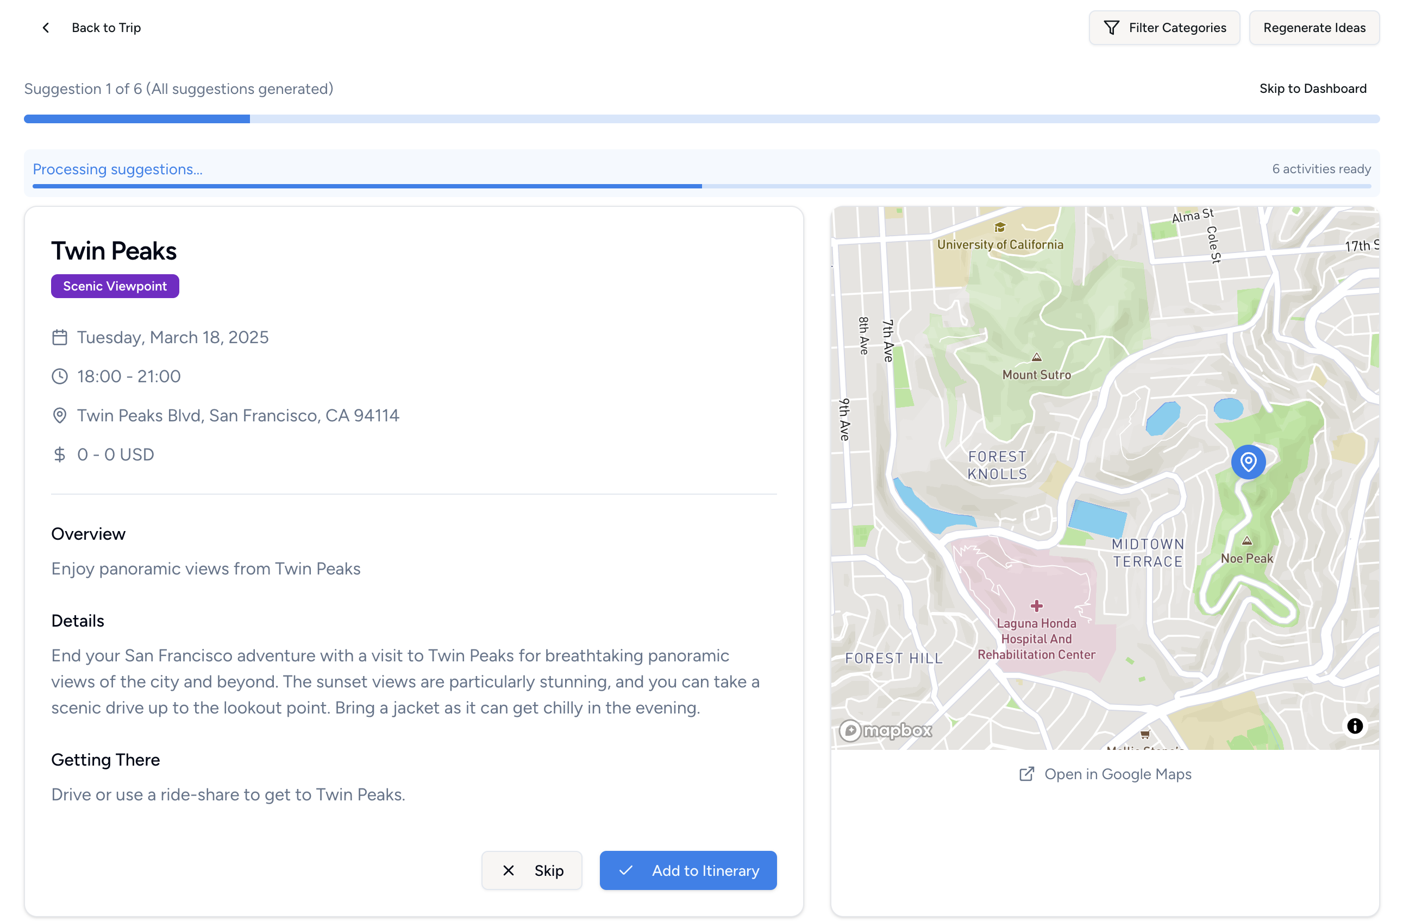Click the back arrow chevron icon

coord(46,28)
